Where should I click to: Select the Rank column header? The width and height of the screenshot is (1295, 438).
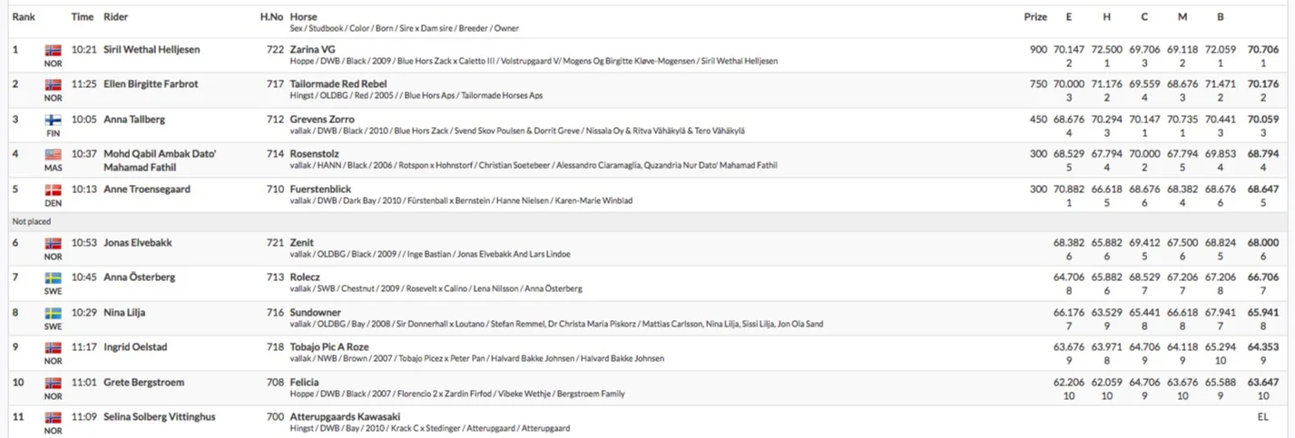click(24, 17)
